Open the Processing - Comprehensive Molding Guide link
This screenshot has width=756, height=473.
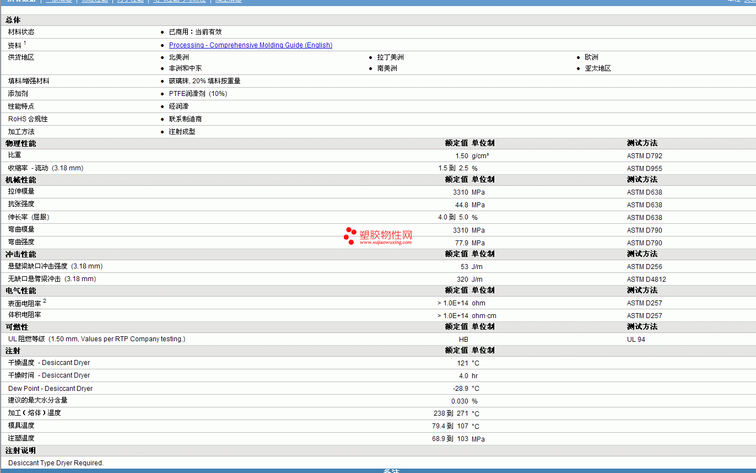250,45
